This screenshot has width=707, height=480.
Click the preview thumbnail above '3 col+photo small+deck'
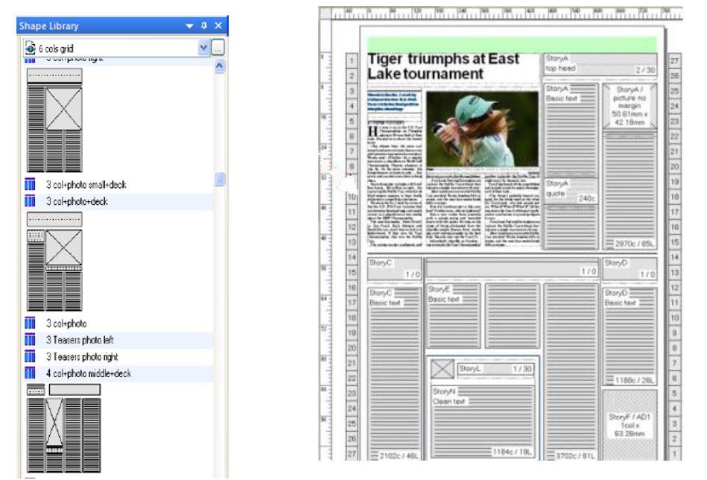54,120
